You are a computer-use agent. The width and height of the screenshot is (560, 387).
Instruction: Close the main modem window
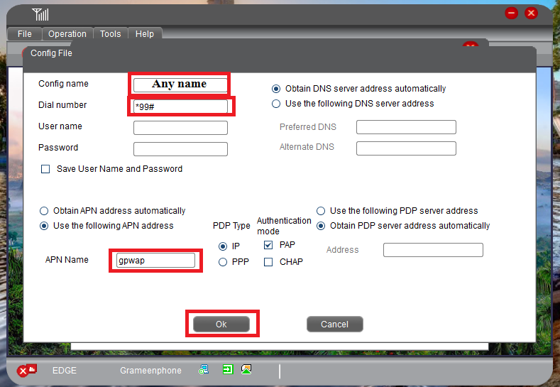coord(531,13)
